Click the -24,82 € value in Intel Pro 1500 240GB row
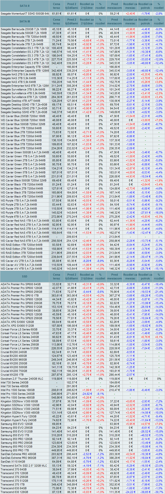The height and width of the screenshot is (494, 165). tap(87, 394)
